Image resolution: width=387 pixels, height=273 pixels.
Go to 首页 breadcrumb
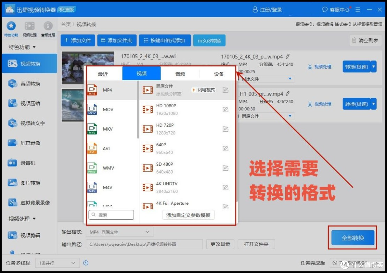[66, 24]
